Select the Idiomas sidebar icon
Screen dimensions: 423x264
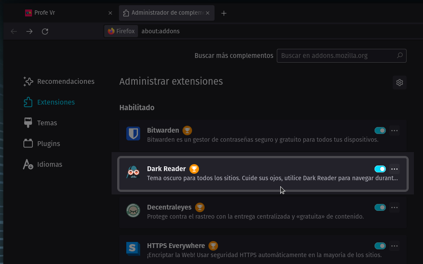[28, 164]
